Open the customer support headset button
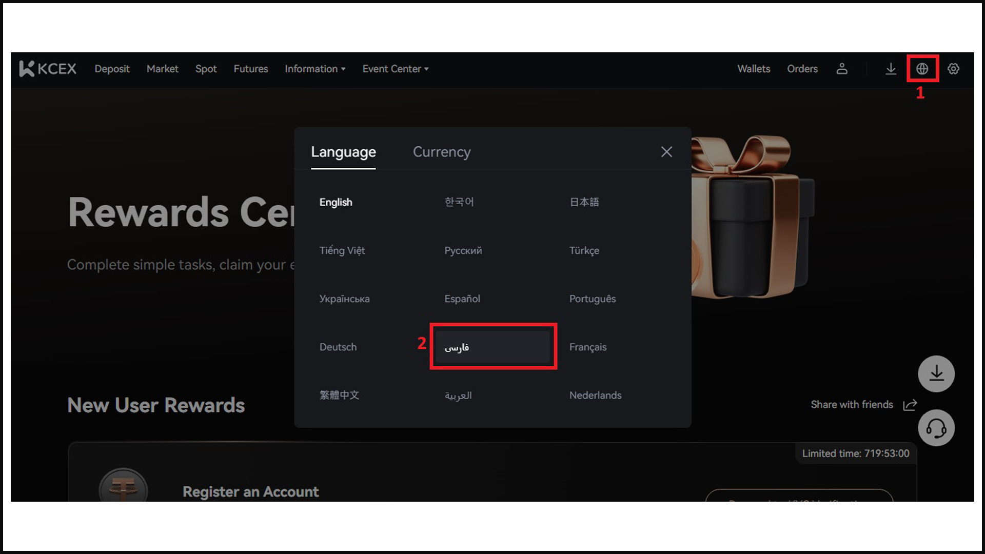The width and height of the screenshot is (985, 554). click(936, 428)
